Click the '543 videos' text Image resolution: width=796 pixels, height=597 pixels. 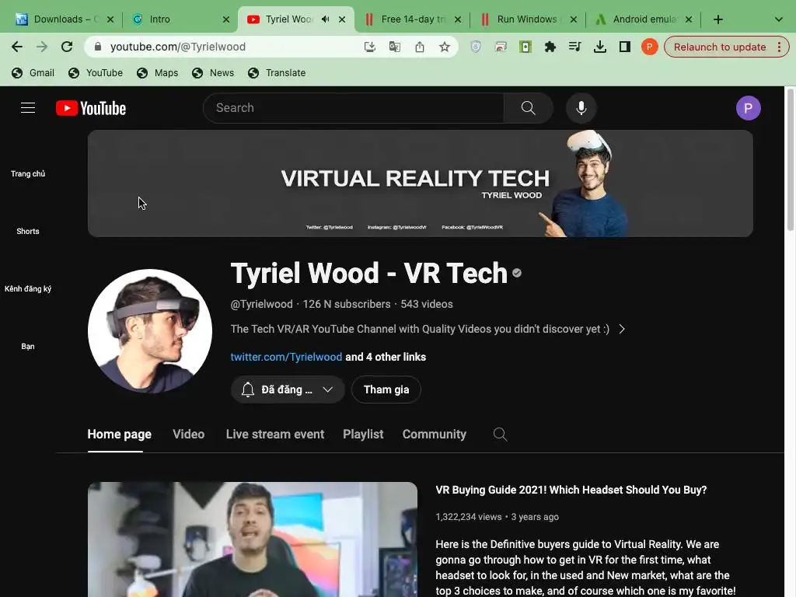point(427,304)
